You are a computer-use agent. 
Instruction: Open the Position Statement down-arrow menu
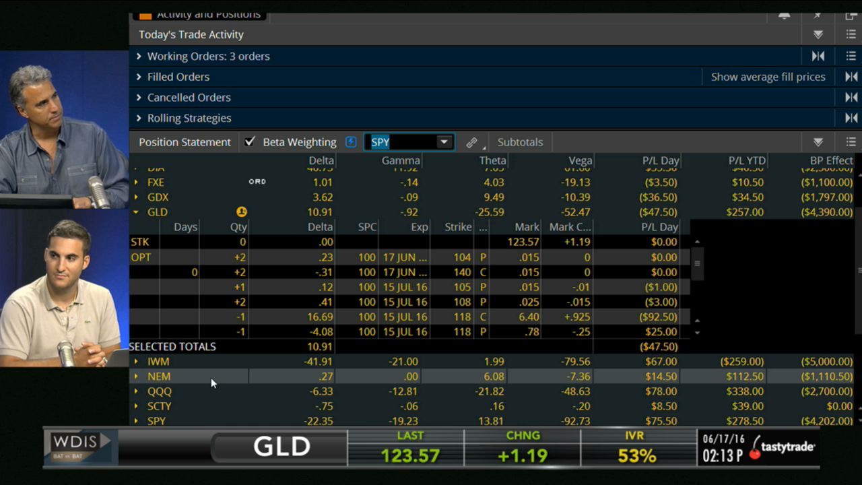tap(818, 142)
